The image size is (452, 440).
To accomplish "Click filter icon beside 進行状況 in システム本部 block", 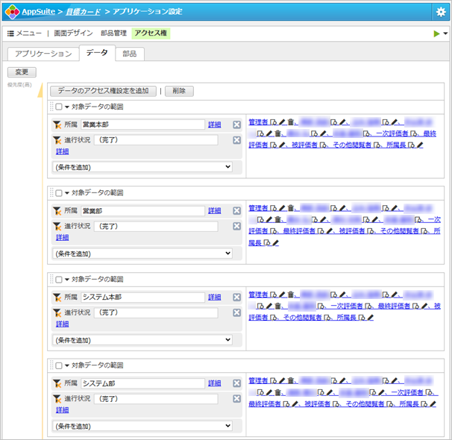I will click(x=57, y=313).
